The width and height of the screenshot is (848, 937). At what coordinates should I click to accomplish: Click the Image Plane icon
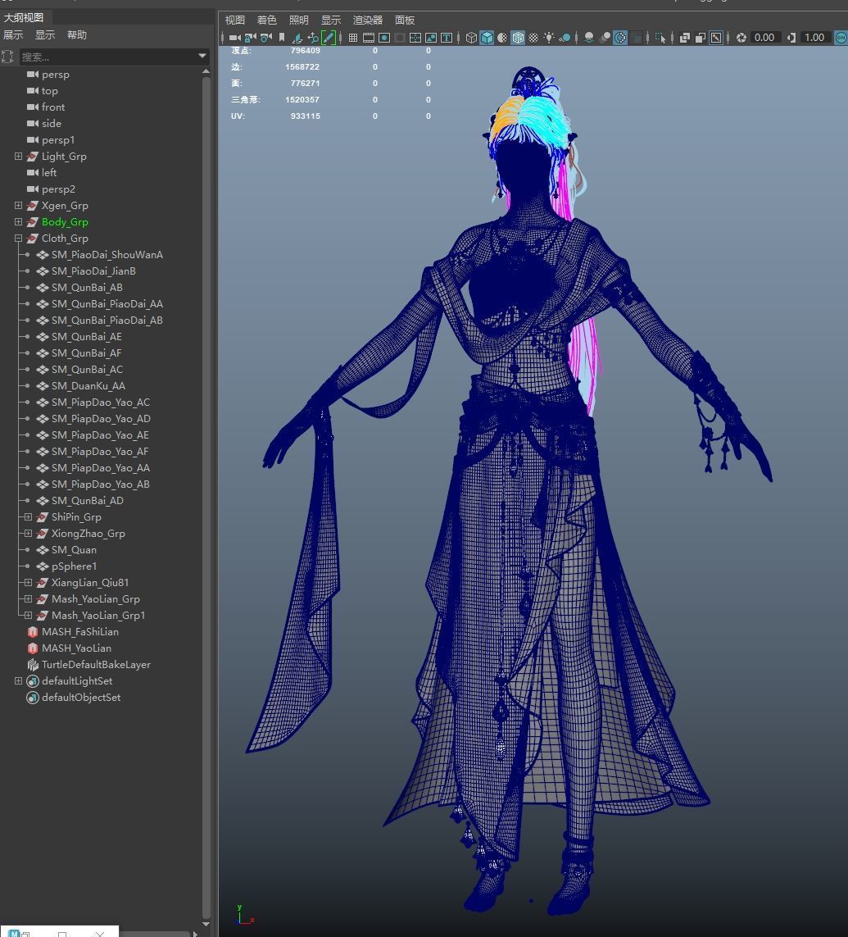pos(297,38)
